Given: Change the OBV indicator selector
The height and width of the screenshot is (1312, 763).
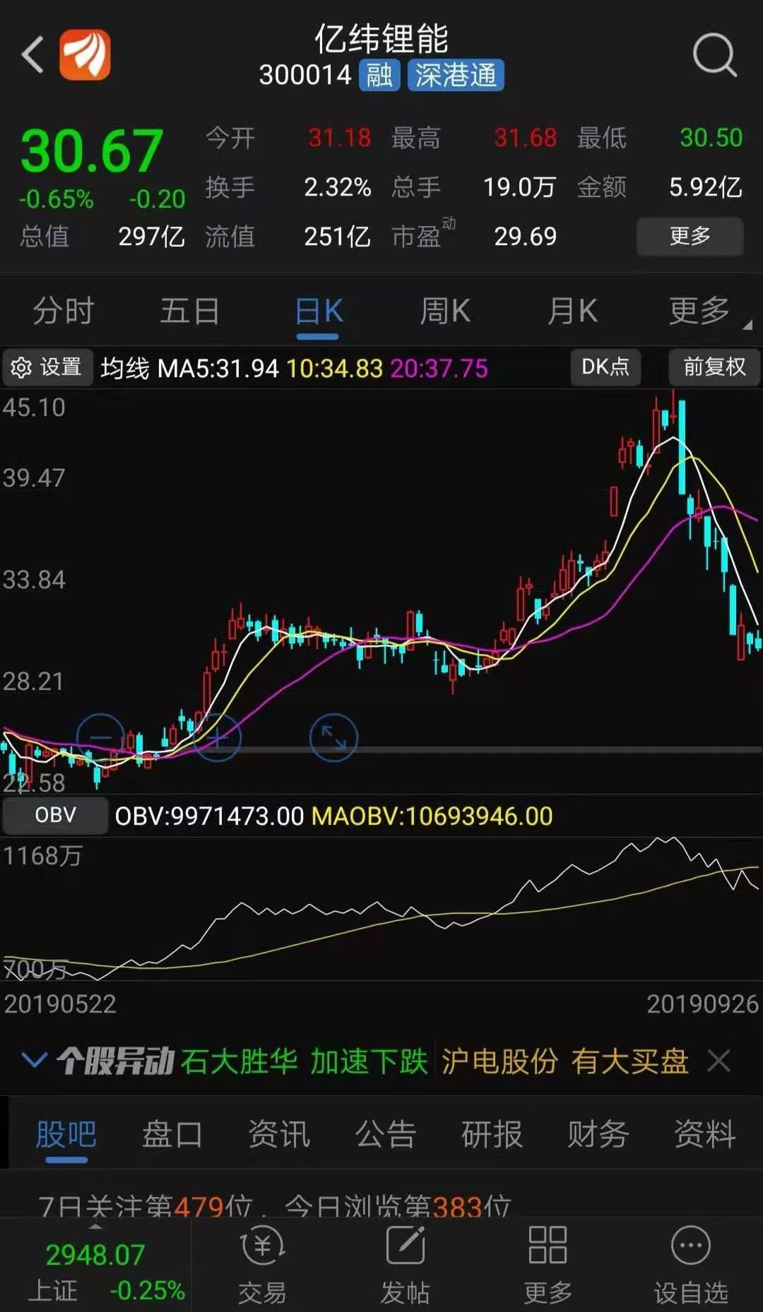Looking at the screenshot, I should click(55, 816).
